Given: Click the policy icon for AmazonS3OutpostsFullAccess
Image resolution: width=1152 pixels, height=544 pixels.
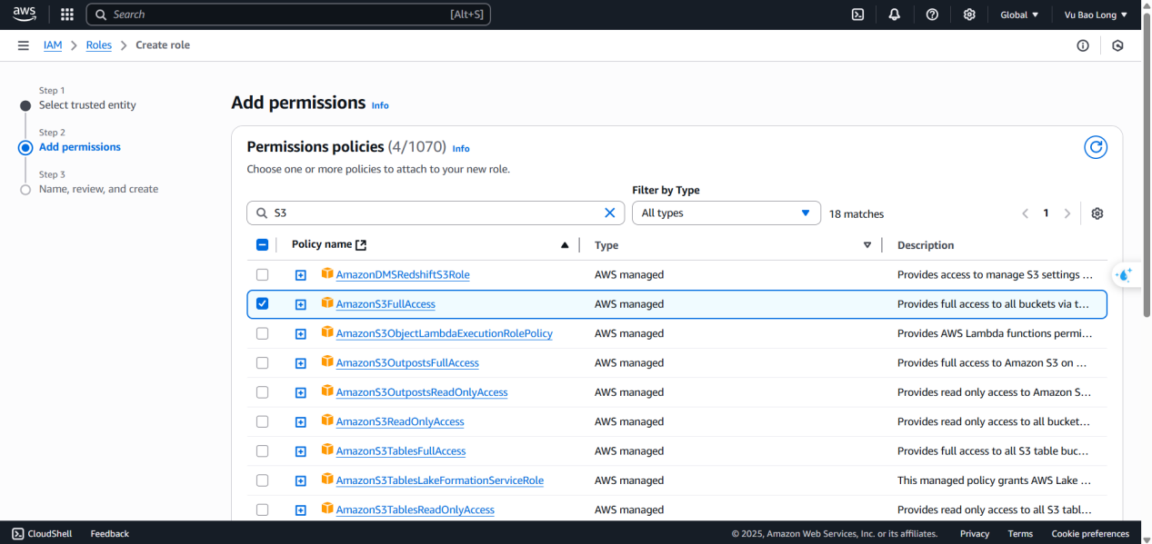Looking at the screenshot, I should pos(327,361).
